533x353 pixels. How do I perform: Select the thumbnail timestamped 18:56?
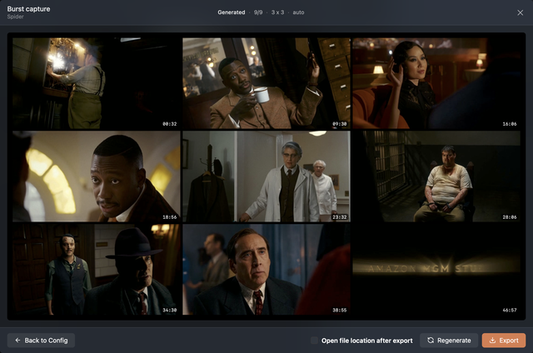click(97, 176)
